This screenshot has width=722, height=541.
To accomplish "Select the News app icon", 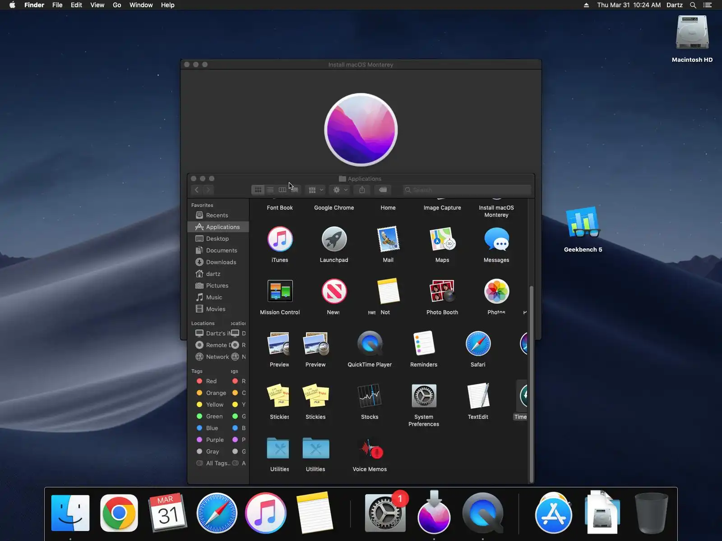I will tap(334, 291).
